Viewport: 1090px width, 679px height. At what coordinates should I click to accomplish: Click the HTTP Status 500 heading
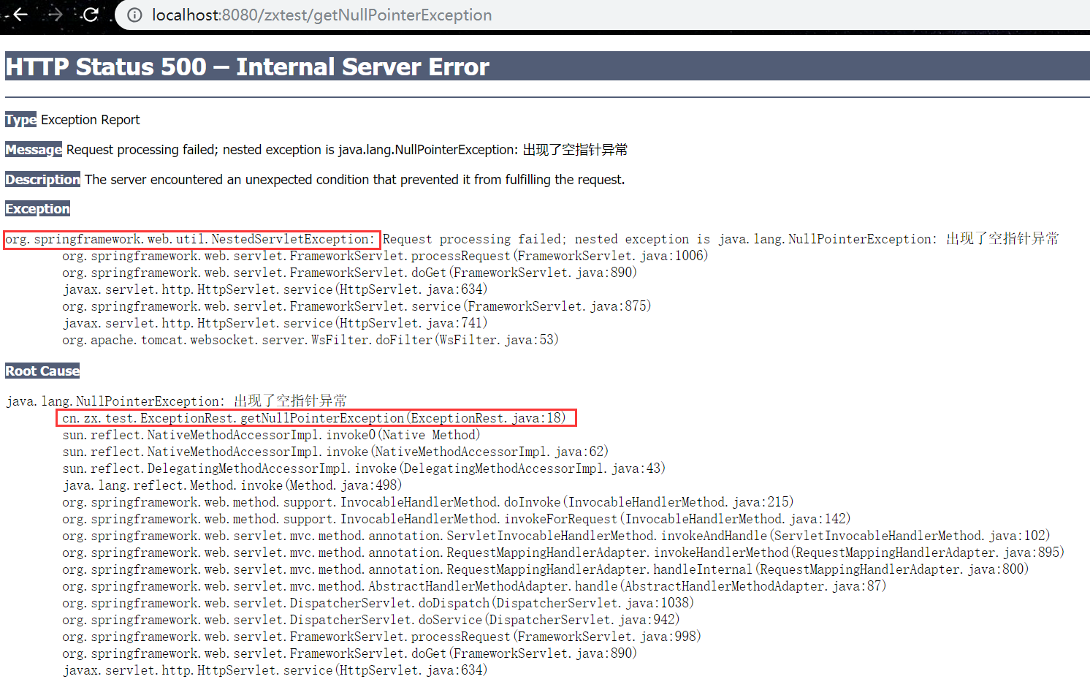pos(247,67)
